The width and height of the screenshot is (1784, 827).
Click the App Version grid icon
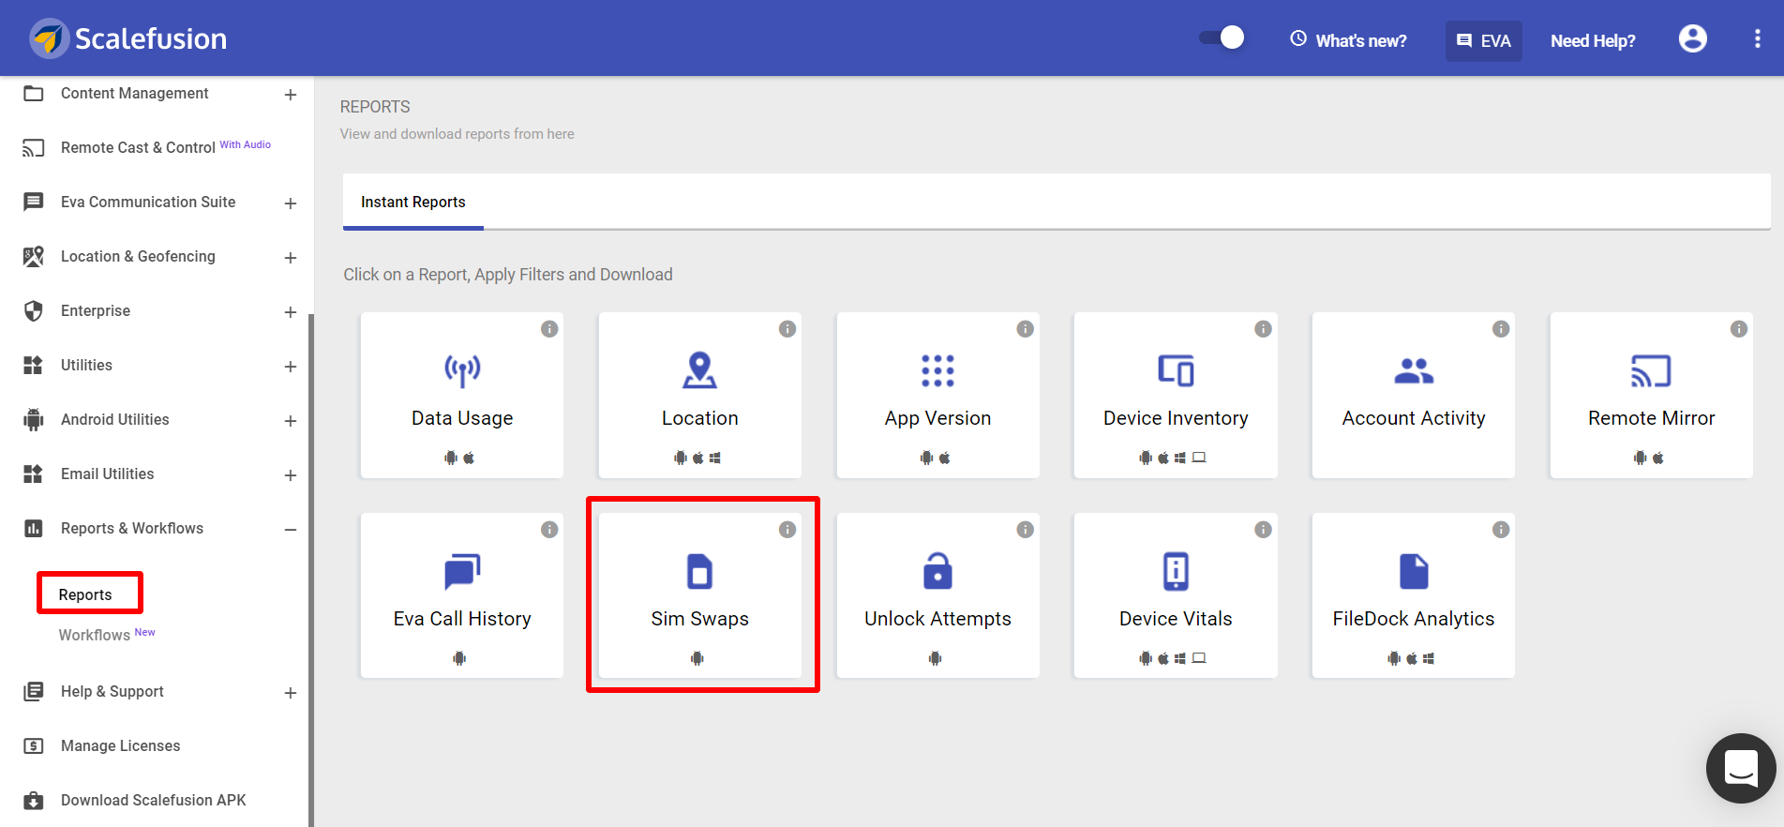point(937,370)
